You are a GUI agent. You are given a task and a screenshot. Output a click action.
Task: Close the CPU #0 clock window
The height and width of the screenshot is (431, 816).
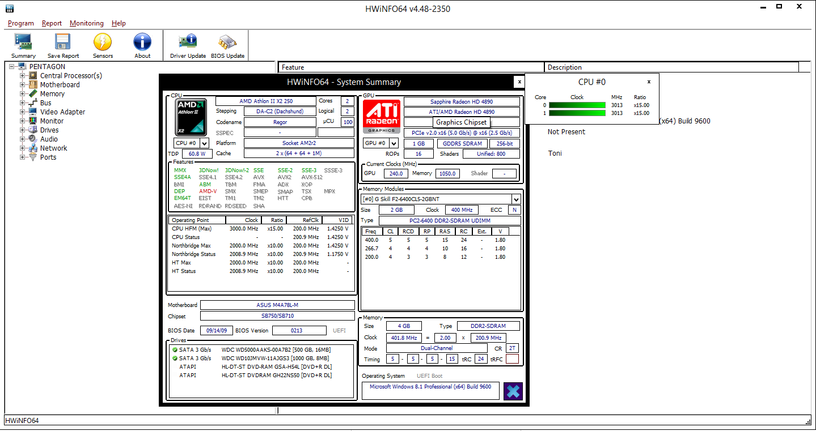[x=649, y=82]
